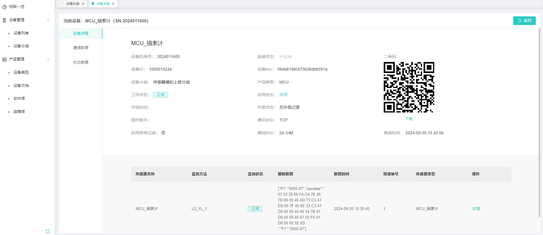Close the 设备详情 tab
543x235 pixels.
(x=113, y=4)
